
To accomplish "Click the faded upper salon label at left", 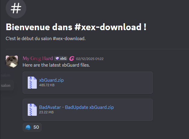I will pyautogui.click(x=5, y=75).
